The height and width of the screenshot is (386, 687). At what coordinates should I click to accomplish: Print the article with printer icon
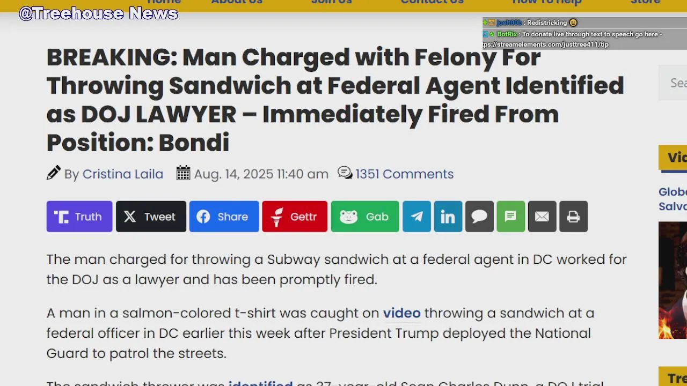(x=573, y=217)
